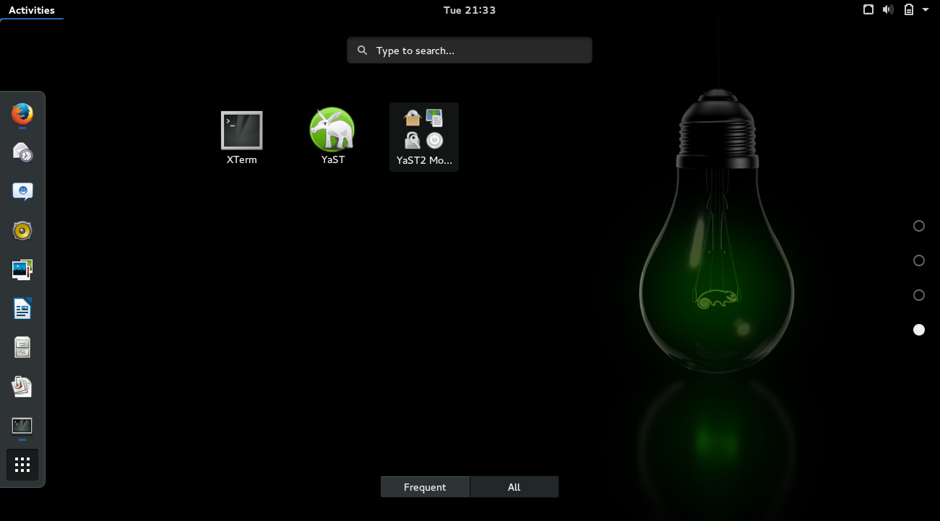Screen dimensions: 940x521
Task: Open the Documents viewer dock icon
Action: (22, 387)
